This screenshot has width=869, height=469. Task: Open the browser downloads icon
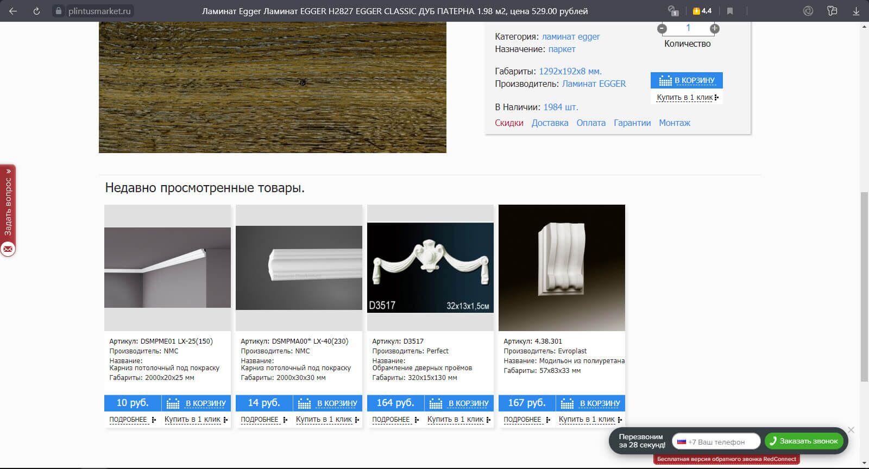pos(856,11)
